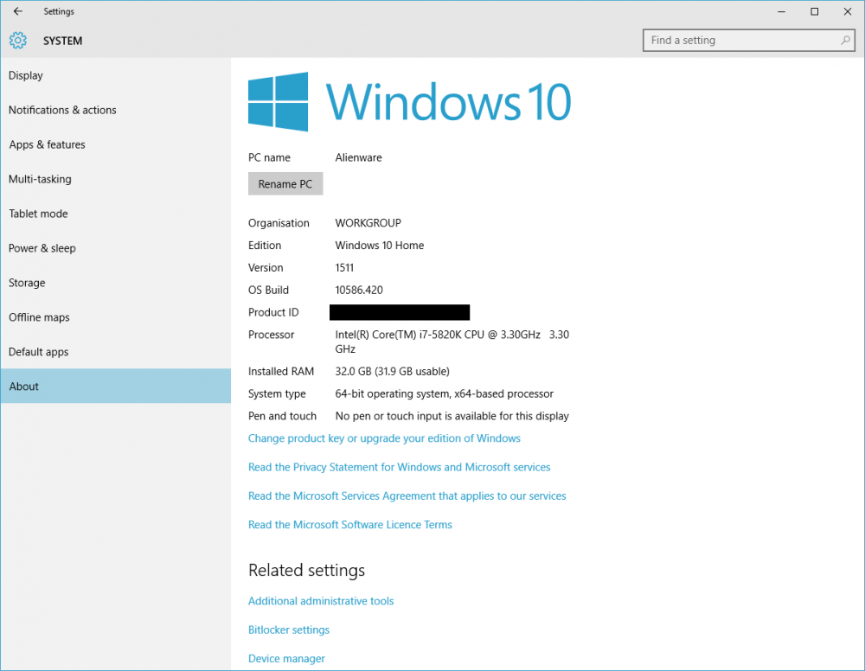865x671 pixels.
Task: Click the Windows 10 logo image
Action: [409, 102]
